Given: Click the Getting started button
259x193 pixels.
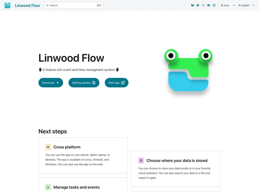Looking at the screenshot, I should click(x=84, y=83).
